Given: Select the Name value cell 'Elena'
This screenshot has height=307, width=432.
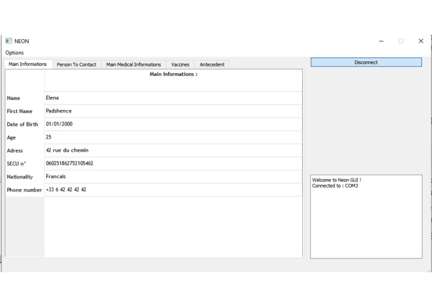Looking at the screenshot, I should click(x=173, y=98).
